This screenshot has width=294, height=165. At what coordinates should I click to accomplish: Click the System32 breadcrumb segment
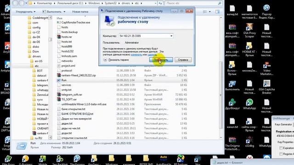110,3
